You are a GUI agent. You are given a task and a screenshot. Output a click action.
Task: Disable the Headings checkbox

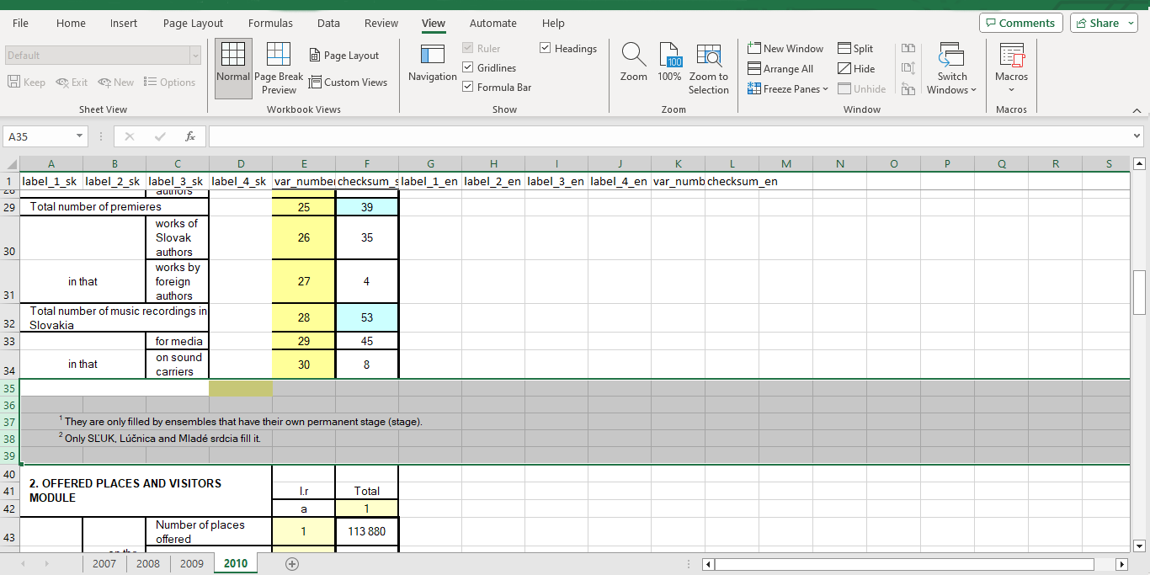coord(546,49)
